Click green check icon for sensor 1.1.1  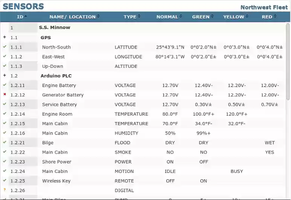pyautogui.click(x=5, y=47)
